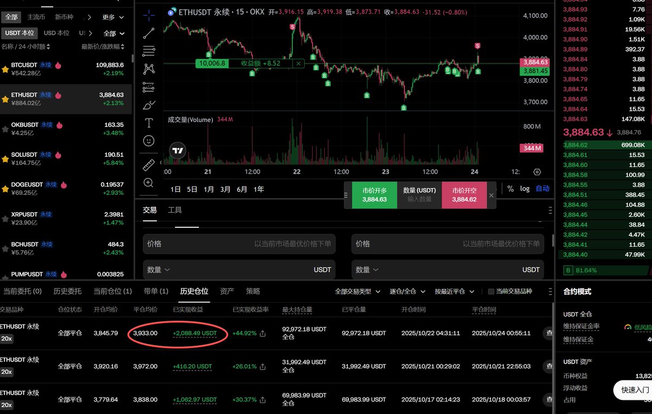Open chart settings gear icon
The height and width of the screenshot is (414, 652).
[x=537, y=171]
